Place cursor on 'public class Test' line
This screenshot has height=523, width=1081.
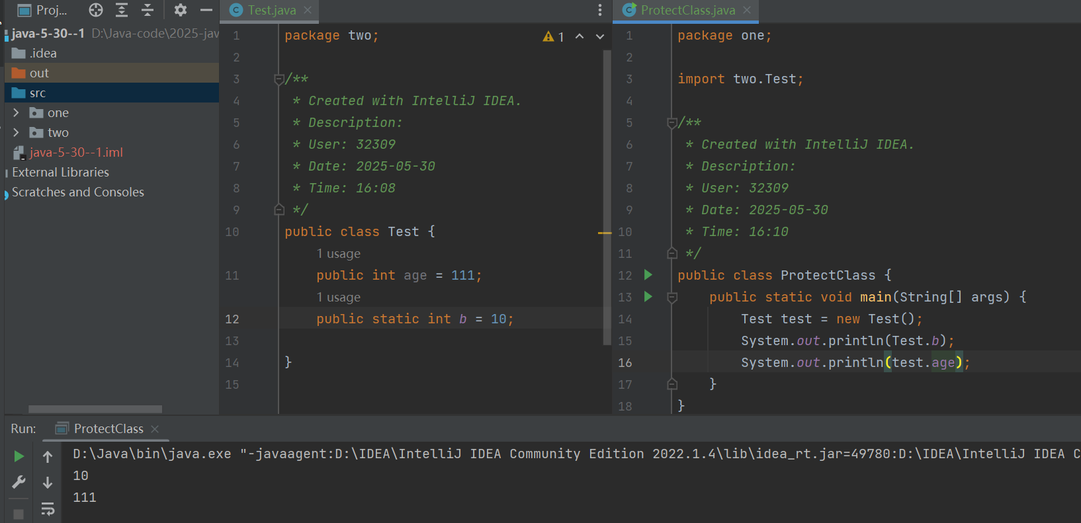(360, 232)
